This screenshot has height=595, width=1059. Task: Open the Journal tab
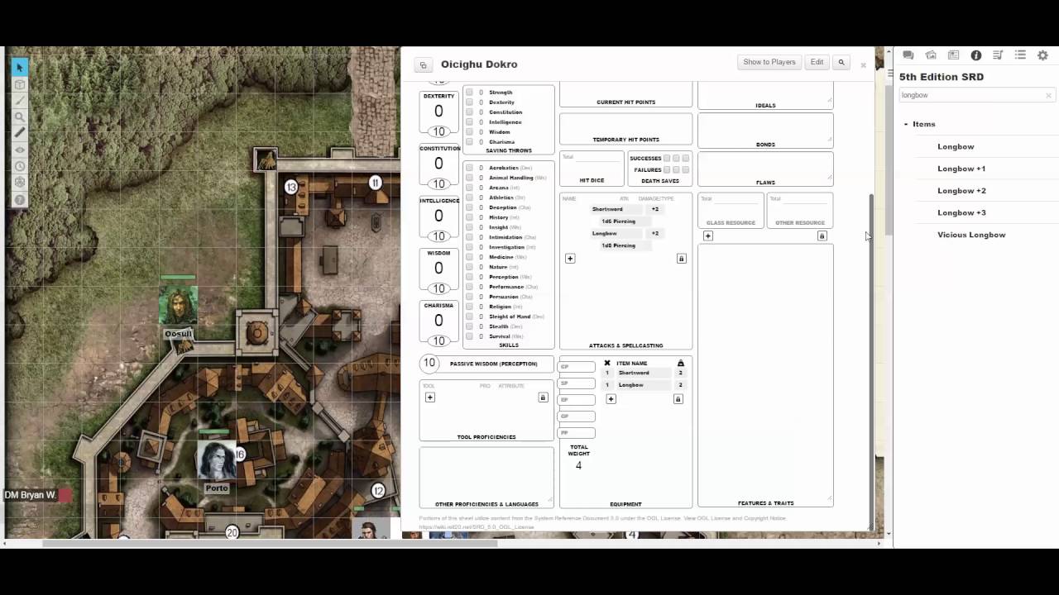(x=953, y=55)
